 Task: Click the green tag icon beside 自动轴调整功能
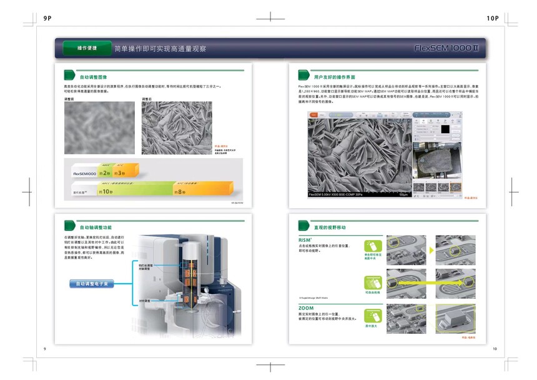coord(69,226)
